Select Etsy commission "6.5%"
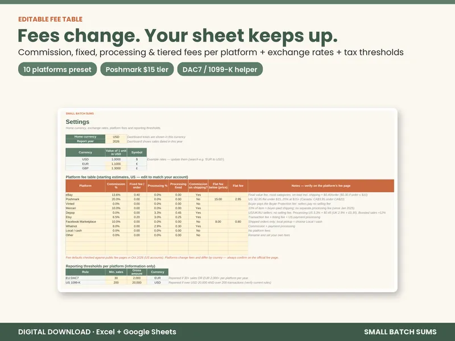The image size is (455, 341). [116, 217]
